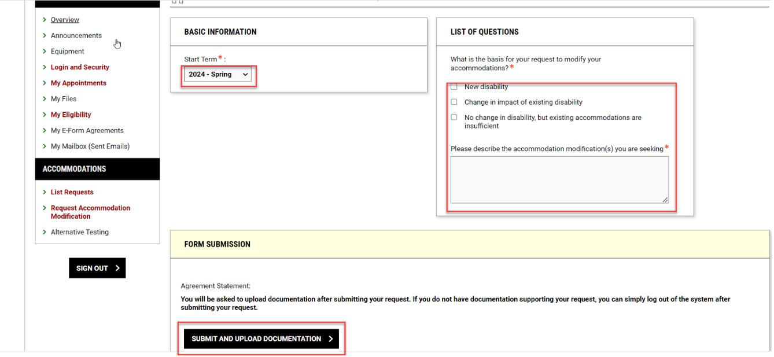This screenshot has width=774, height=357.
Task: Click Submit and Upload Documentation button
Action: pos(261,338)
